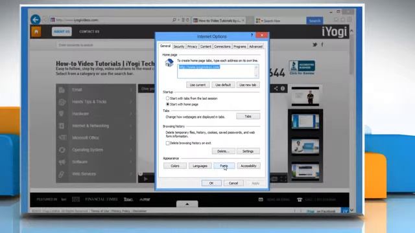Viewport: 415px width, 233px height.
Task: Click the Colors button
Action: coord(175,166)
